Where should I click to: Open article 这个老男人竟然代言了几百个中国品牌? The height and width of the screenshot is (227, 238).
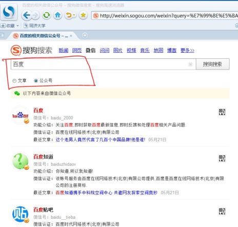(101, 140)
